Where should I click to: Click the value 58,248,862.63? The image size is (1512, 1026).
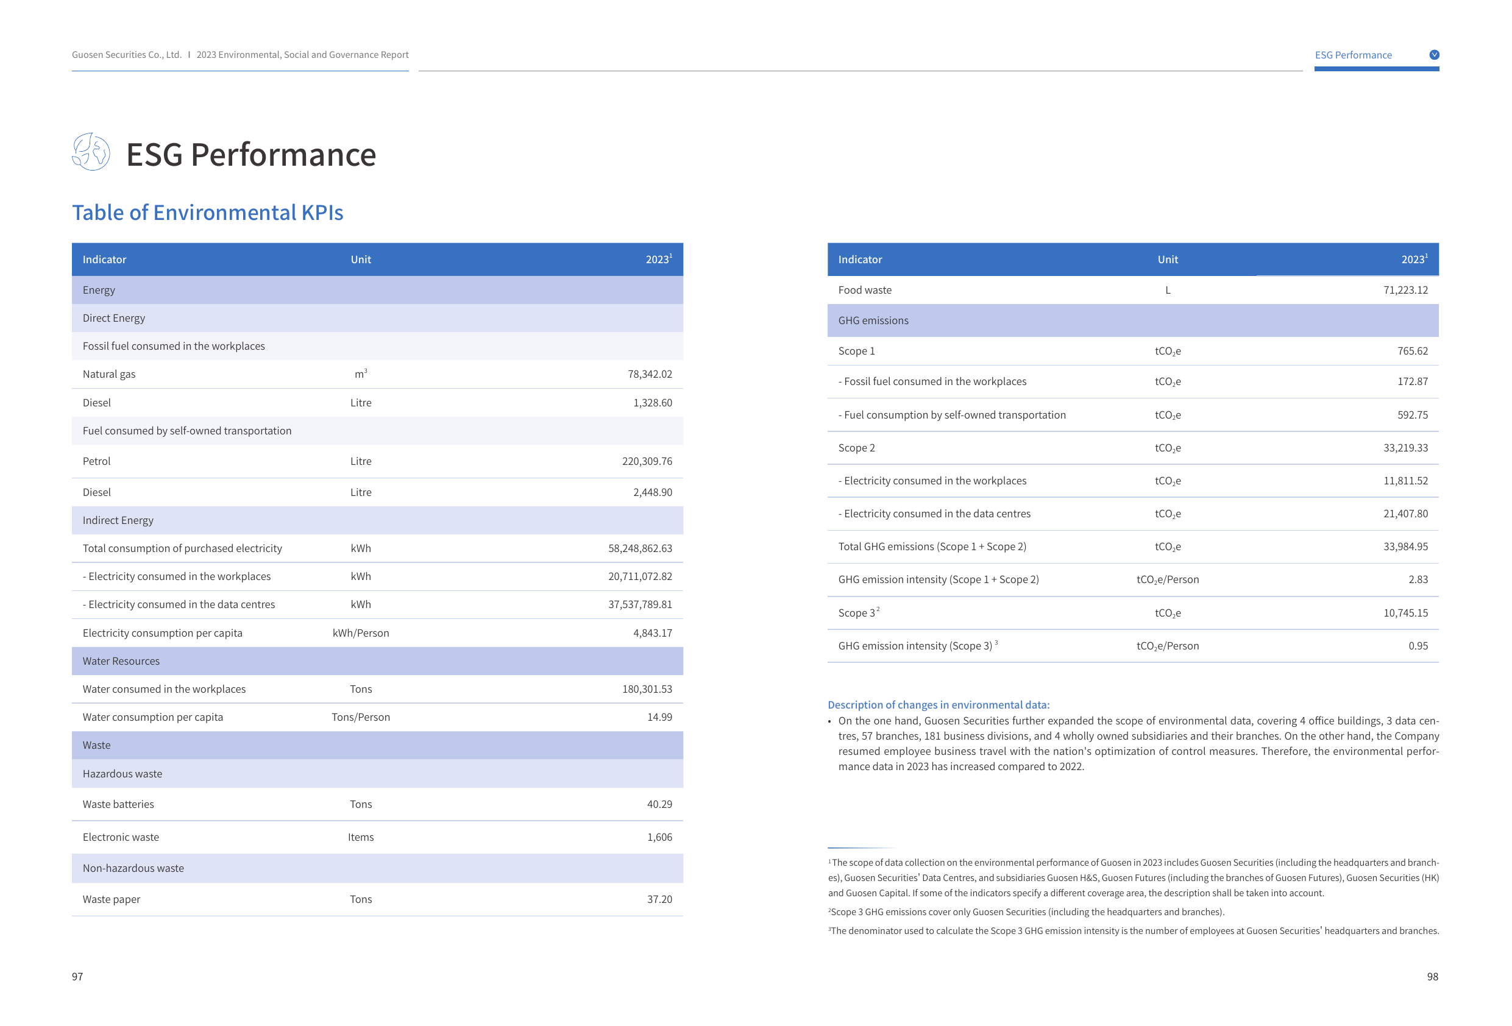point(639,548)
